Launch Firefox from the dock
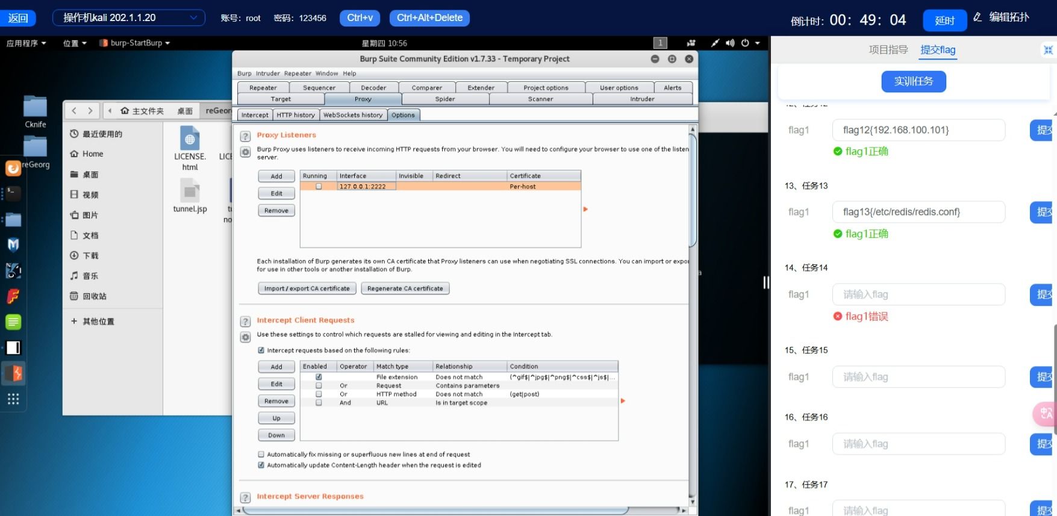The width and height of the screenshot is (1057, 516). point(13,168)
